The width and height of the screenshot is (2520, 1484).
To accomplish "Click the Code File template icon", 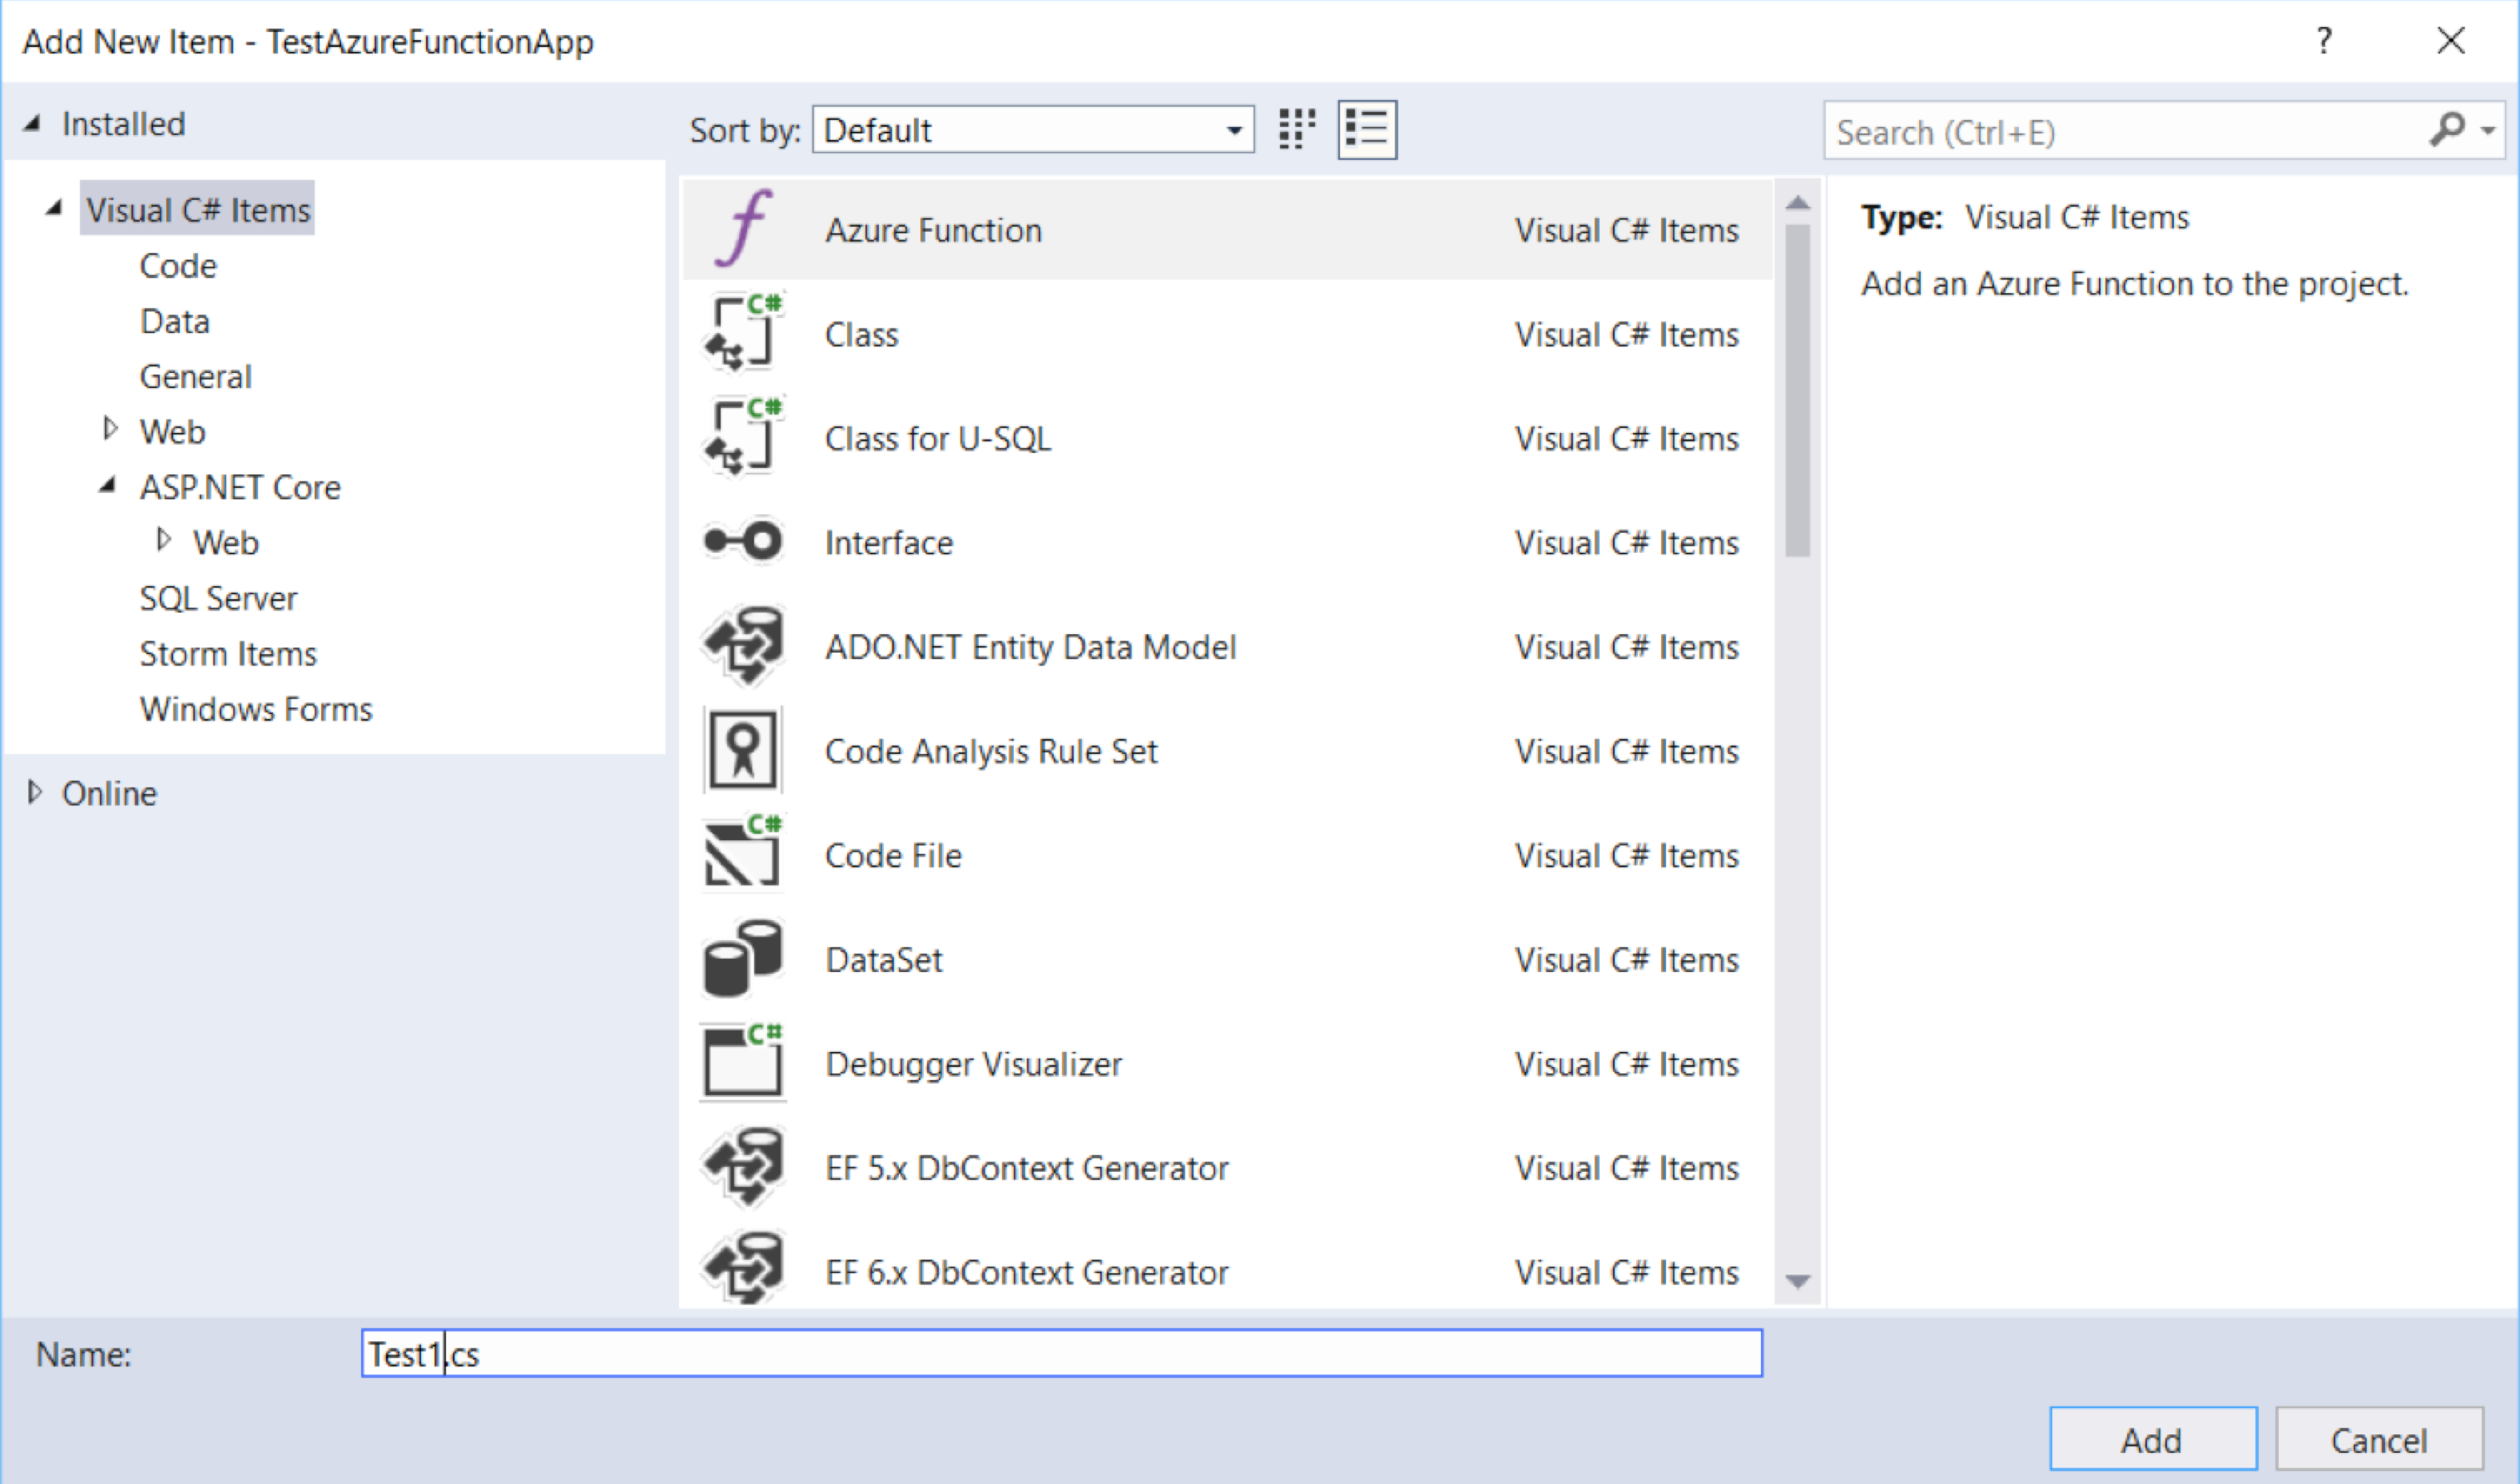I will click(742, 854).
